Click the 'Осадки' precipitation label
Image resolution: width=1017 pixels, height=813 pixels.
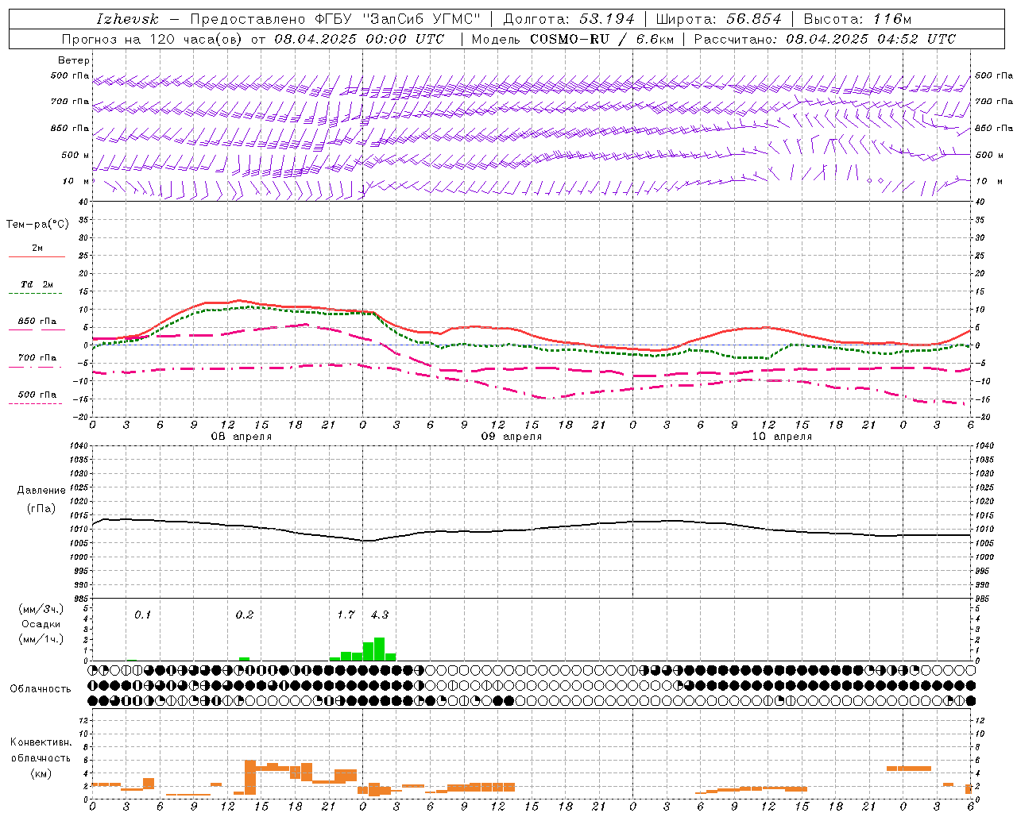[x=41, y=624]
